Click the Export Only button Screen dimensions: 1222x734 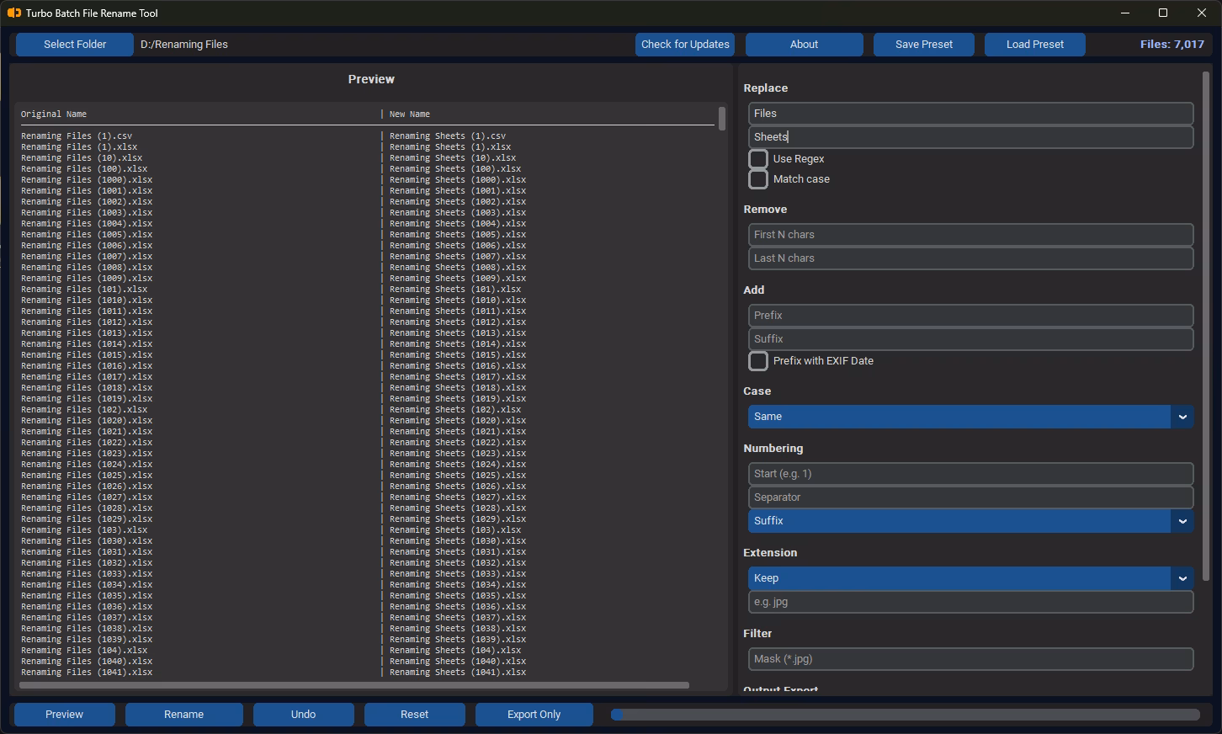(534, 715)
